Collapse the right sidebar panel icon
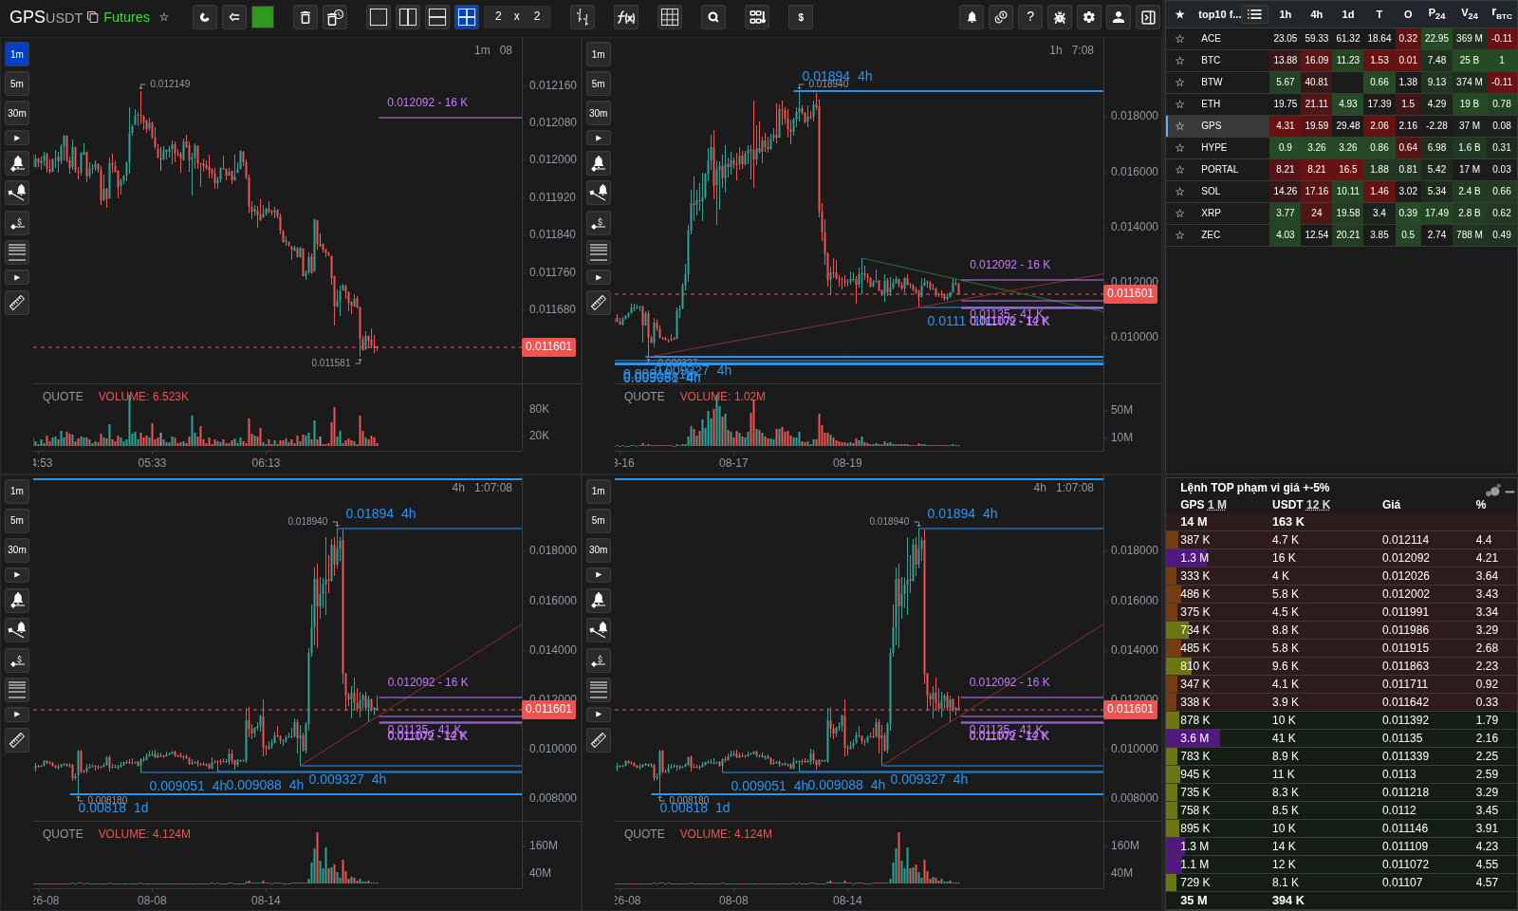Screen dimensions: 1518x911 point(1148,17)
